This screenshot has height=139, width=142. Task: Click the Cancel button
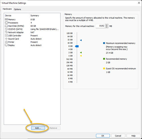(118, 136)
